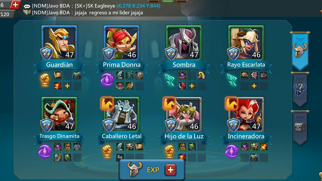Click the upgrade arrow on Hijo de la Luz
This screenshot has width=322, height=181.
click(169, 103)
